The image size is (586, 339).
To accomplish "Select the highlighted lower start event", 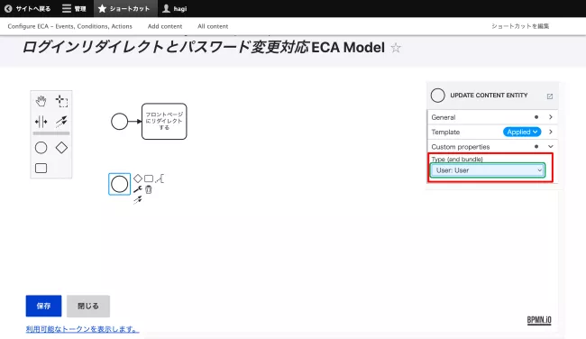I will point(120,184).
